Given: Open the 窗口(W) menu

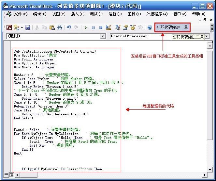Looking at the screenshot, I should coord(180,14).
